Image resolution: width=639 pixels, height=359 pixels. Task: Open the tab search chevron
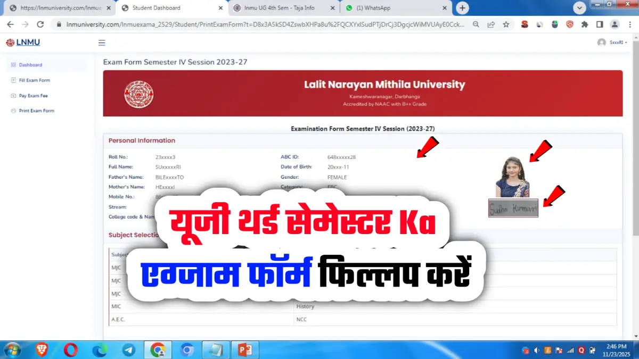click(x=579, y=8)
